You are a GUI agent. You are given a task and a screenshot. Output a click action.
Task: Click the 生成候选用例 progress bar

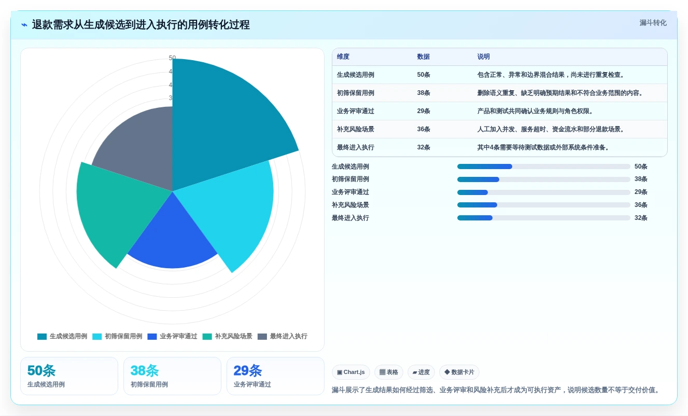[544, 167]
